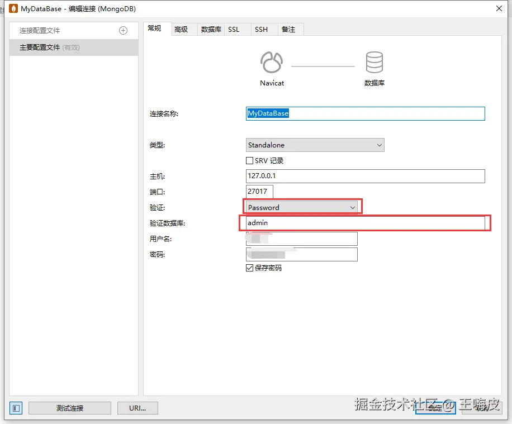Switch to the SSL tab
The height and width of the screenshot is (424, 512).
[x=234, y=28]
